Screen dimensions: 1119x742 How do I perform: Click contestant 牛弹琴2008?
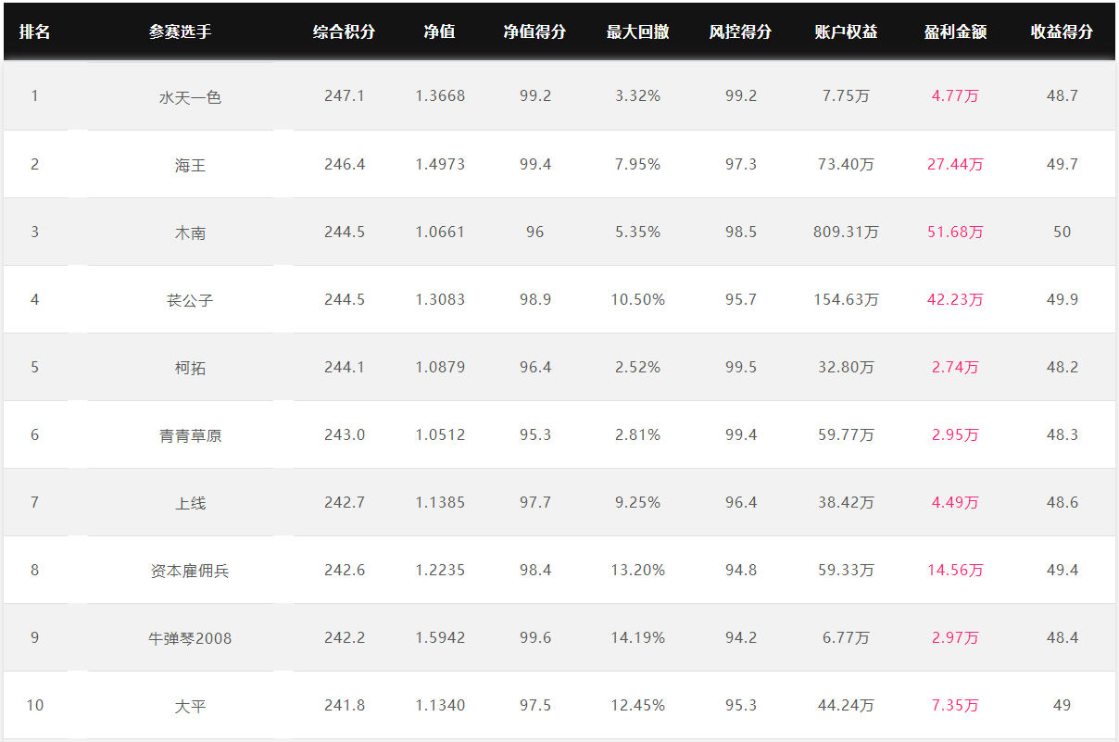pos(190,638)
